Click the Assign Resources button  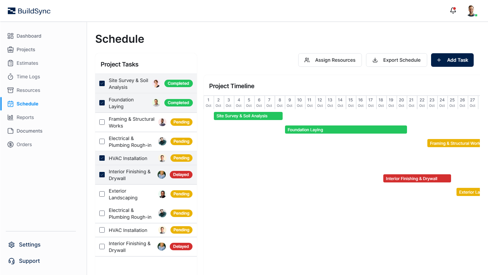point(330,60)
